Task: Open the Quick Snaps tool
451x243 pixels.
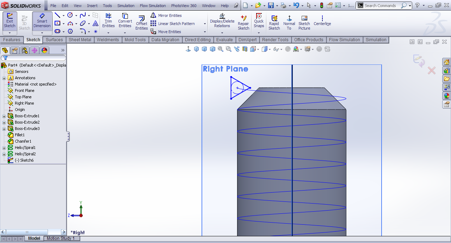Action: [259, 20]
